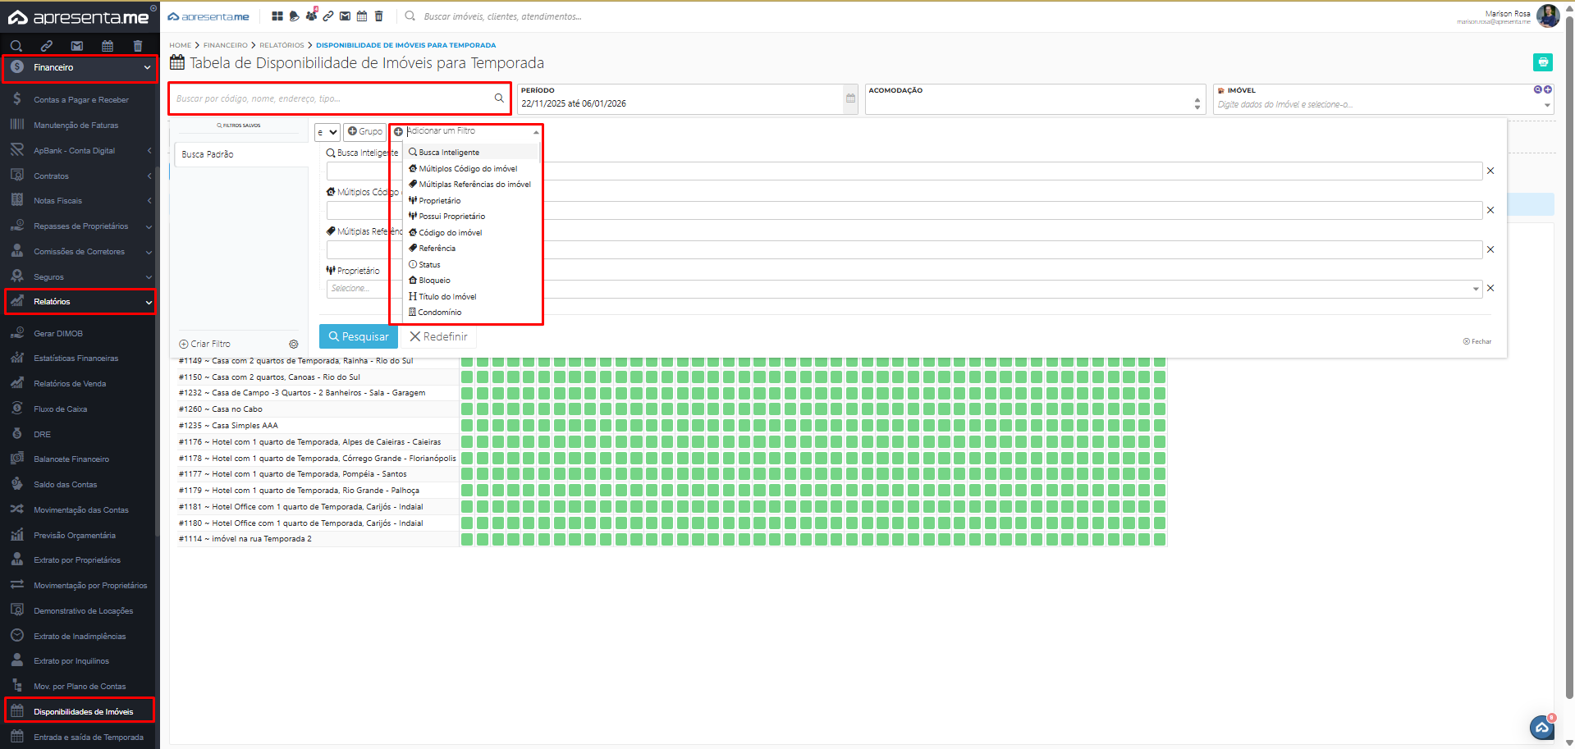Click the filter settings gear icon
1575x749 pixels.
[294, 345]
